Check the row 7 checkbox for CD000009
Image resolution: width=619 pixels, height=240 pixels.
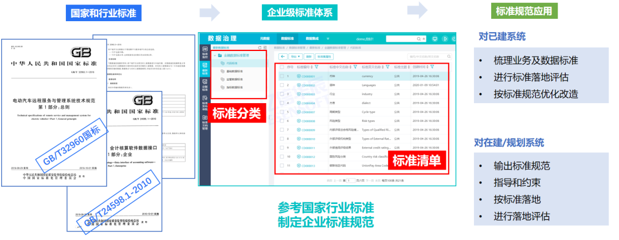[x=281, y=130]
